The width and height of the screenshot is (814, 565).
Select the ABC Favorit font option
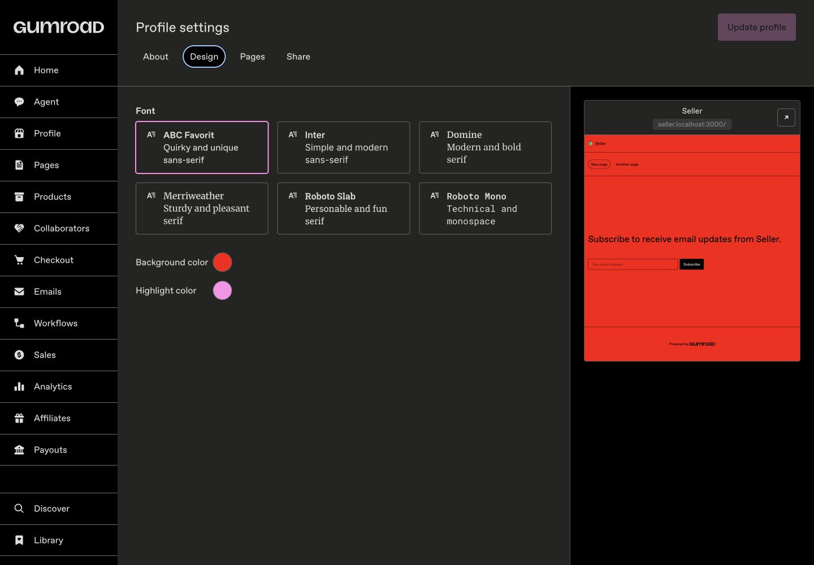tap(202, 147)
